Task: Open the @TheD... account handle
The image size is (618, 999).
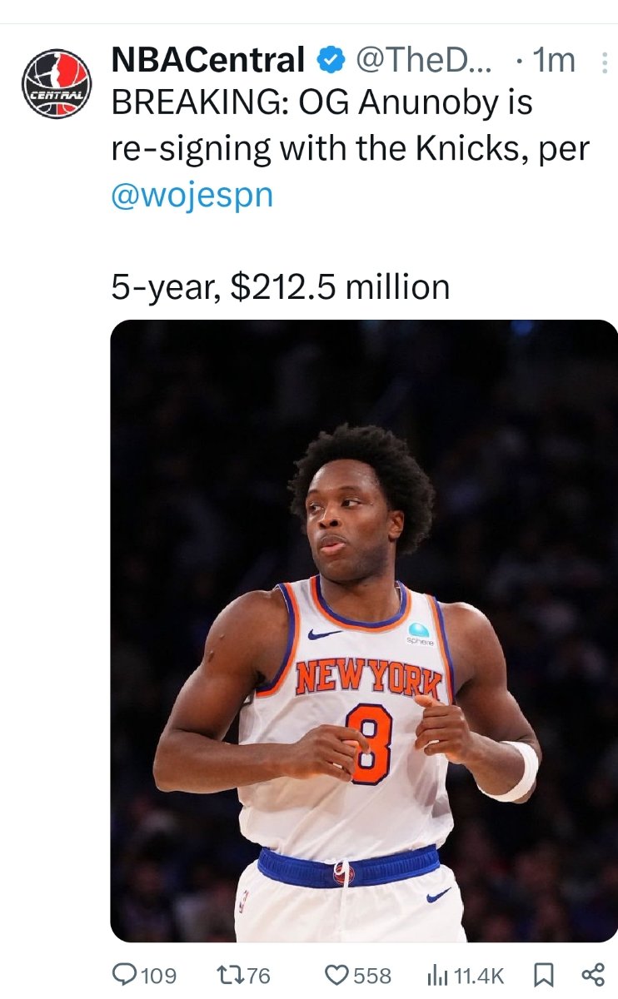Action: point(424,61)
